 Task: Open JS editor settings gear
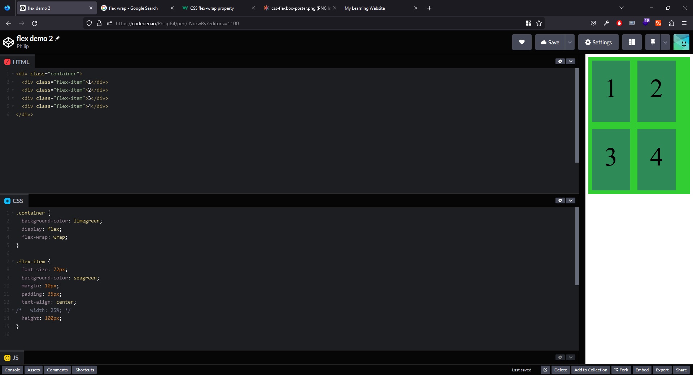560,357
